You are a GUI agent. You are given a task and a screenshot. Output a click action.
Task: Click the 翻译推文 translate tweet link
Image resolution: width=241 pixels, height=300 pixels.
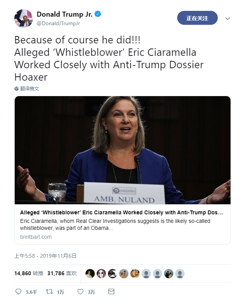29,88
